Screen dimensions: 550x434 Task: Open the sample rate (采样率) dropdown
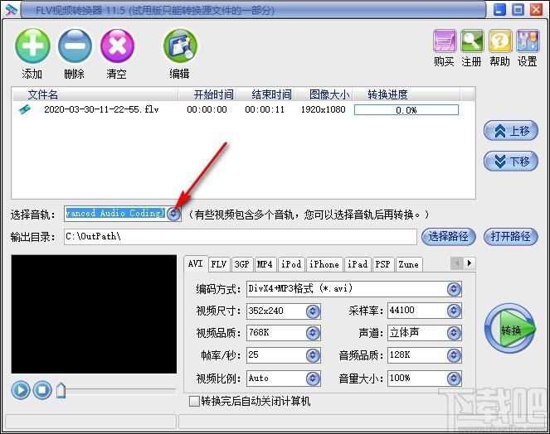(x=454, y=311)
